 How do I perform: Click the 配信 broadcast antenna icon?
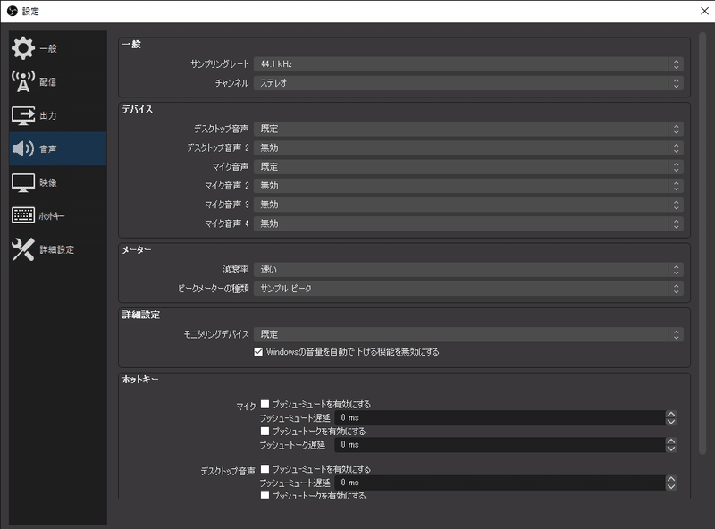(24, 82)
